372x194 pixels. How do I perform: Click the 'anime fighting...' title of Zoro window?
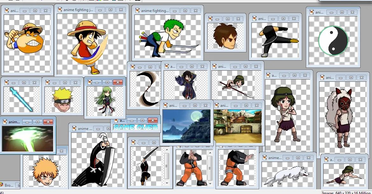(155, 11)
